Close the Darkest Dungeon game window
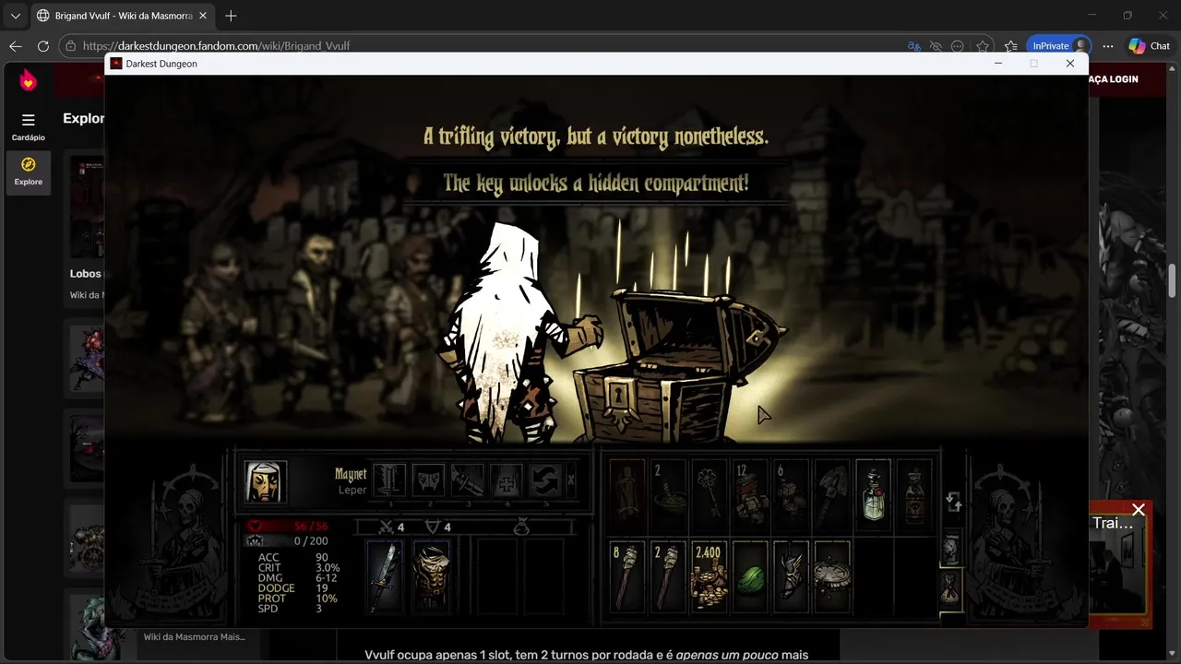 pyautogui.click(x=1070, y=64)
